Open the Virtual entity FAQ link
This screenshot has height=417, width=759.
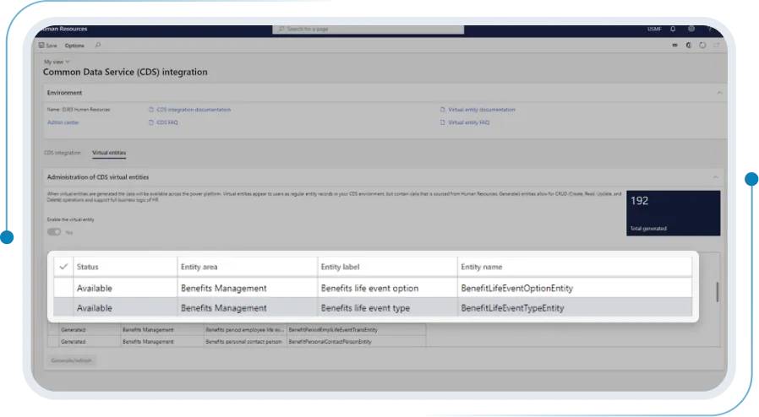pos(468,122)
